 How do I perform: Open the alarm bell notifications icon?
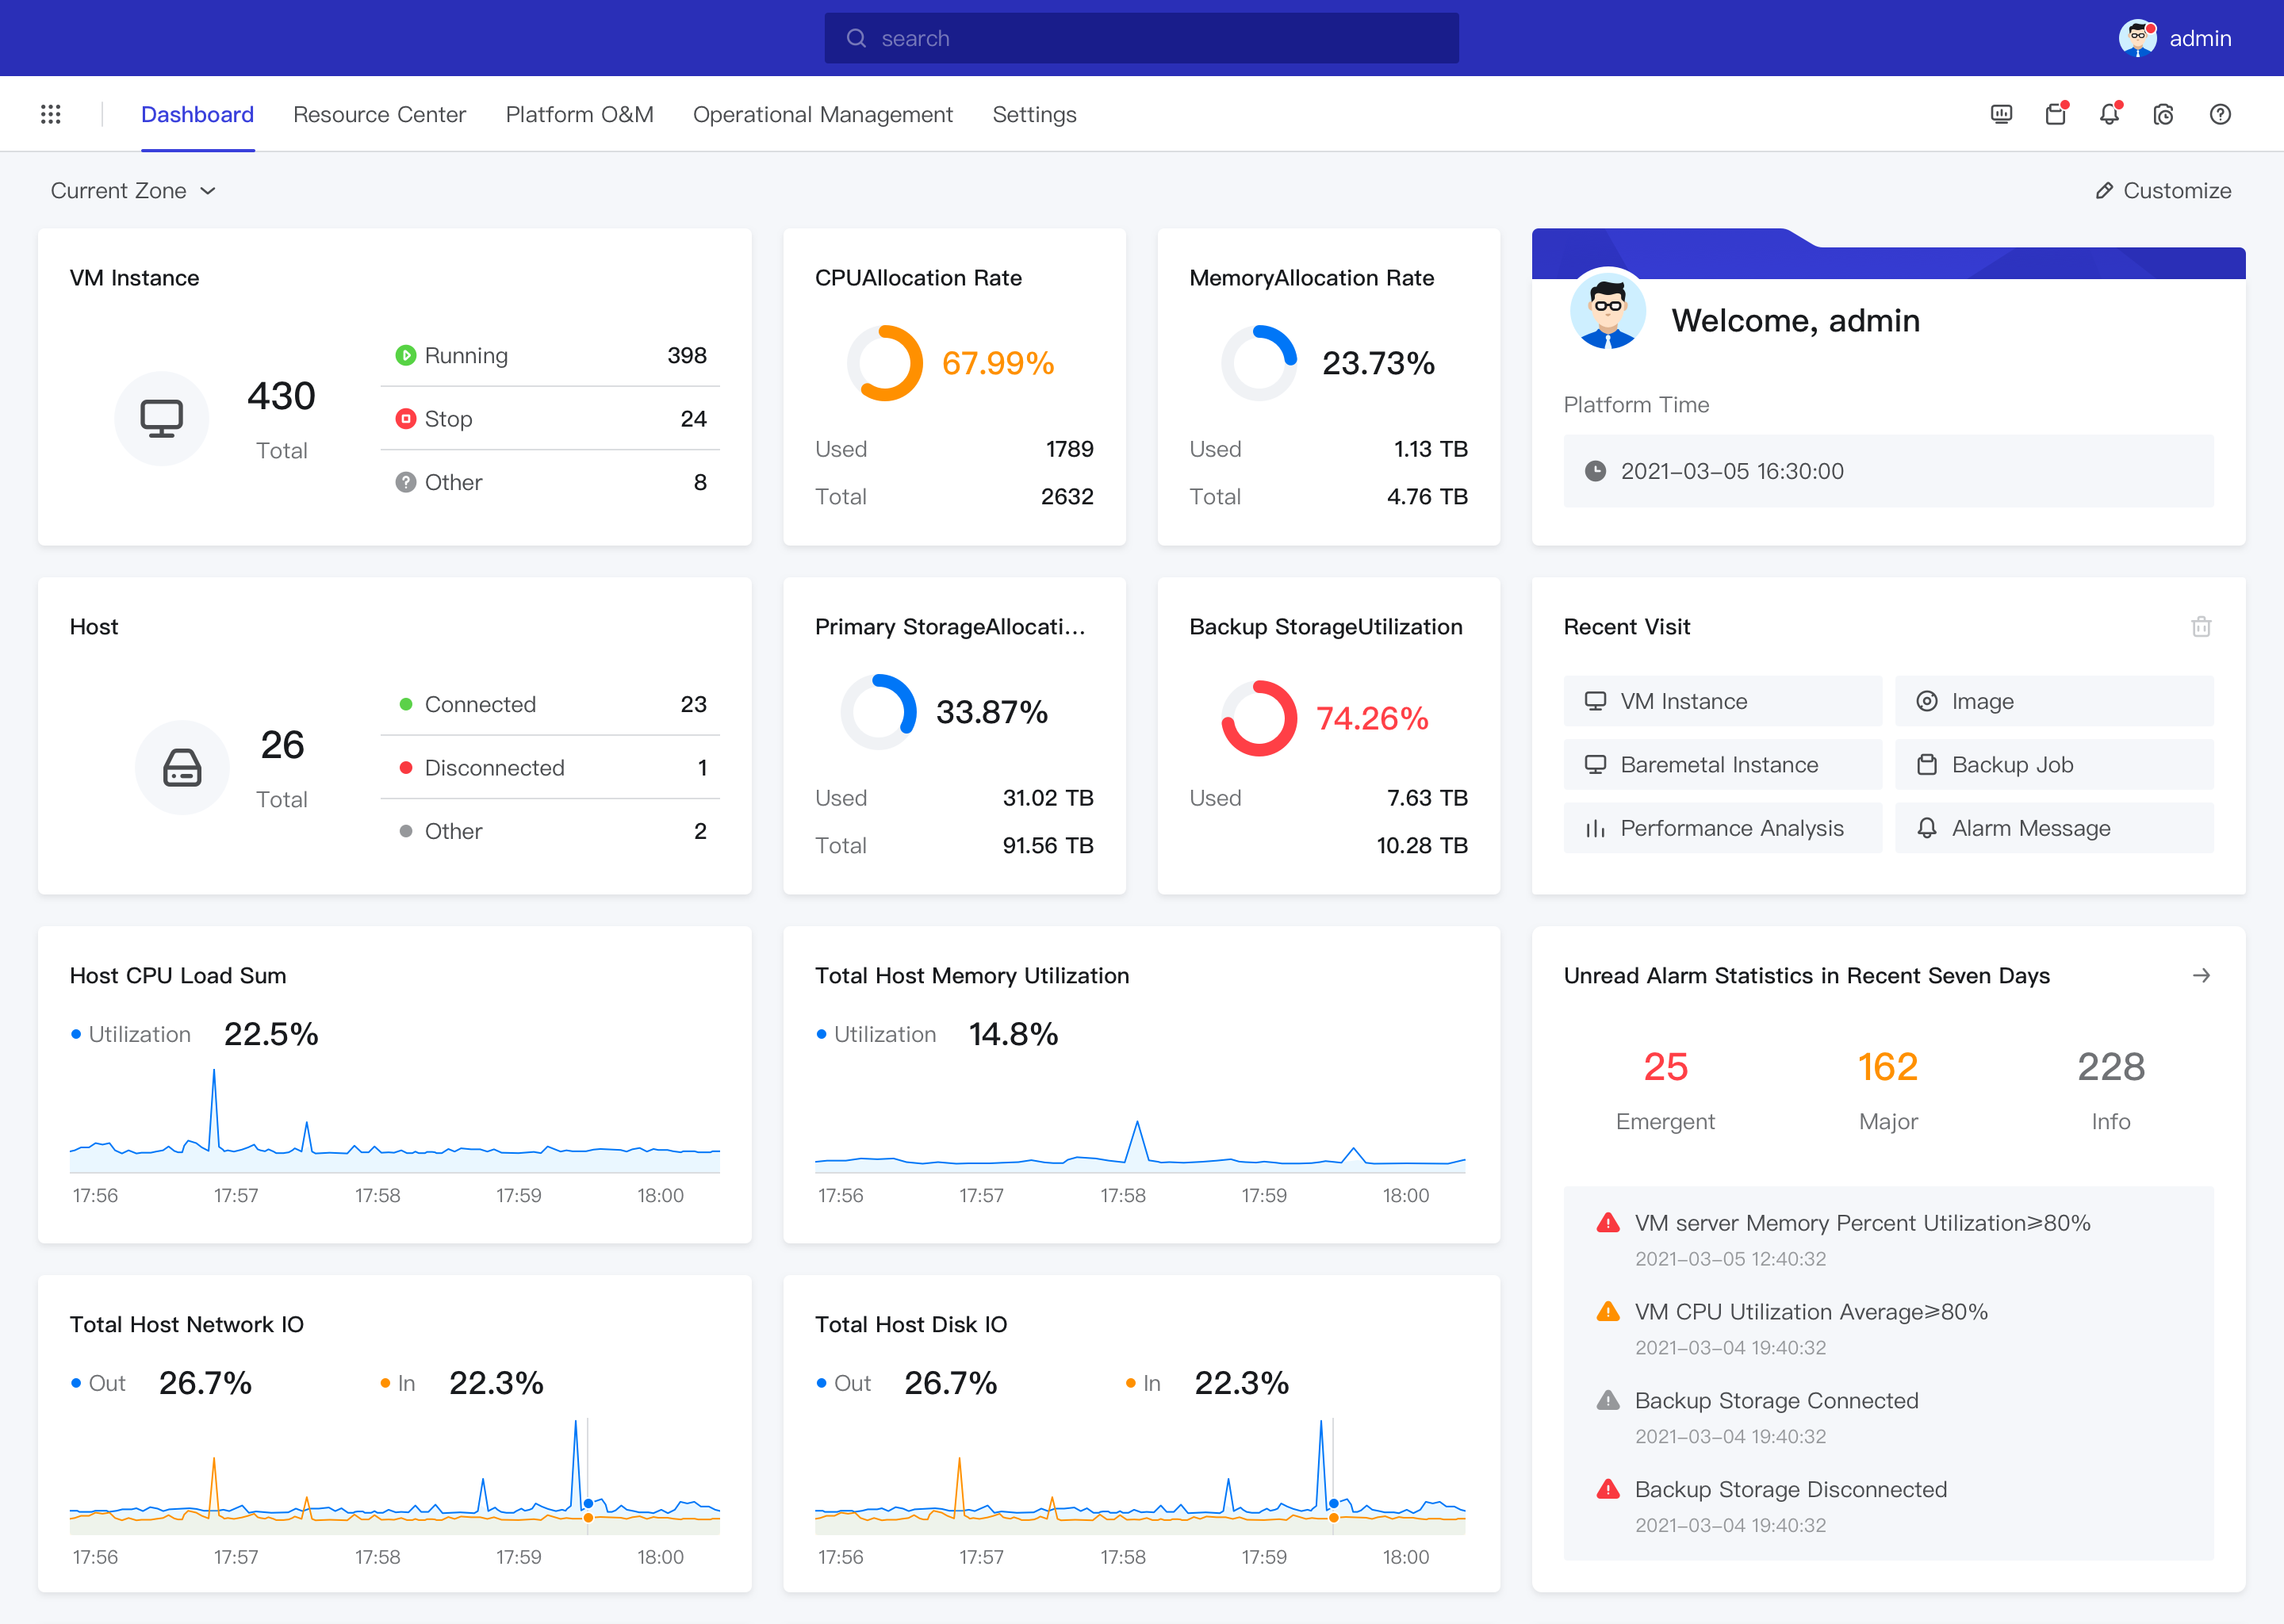click(2109, 114)
